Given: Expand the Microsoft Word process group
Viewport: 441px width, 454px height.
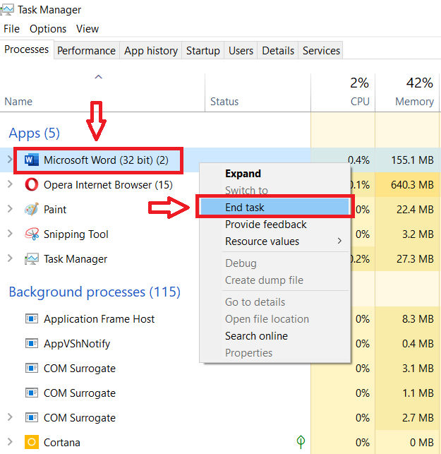Looking at the screenshot, I should point(10,160).
